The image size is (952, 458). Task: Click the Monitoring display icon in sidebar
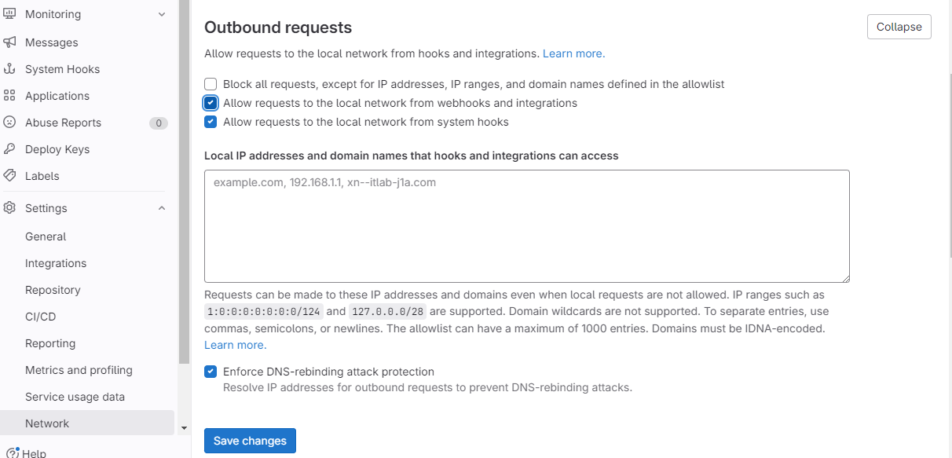point(9,14)
